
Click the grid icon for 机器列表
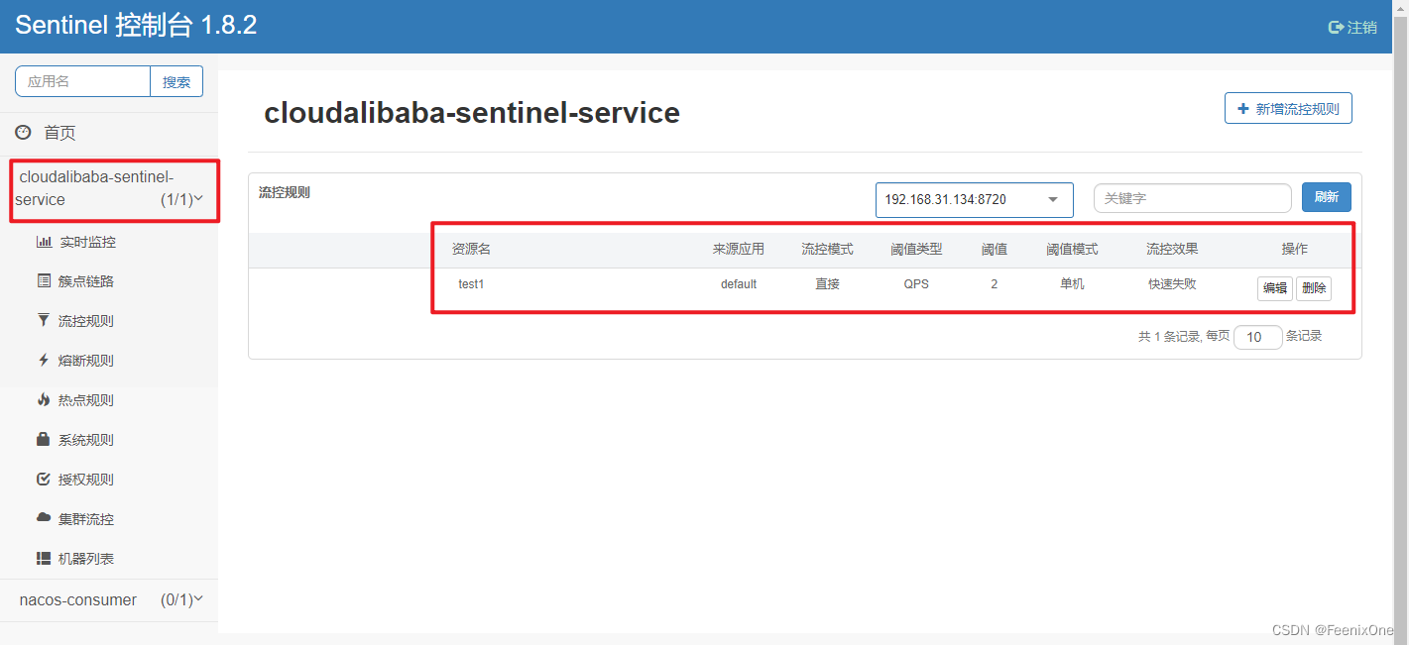click(44, 559)
